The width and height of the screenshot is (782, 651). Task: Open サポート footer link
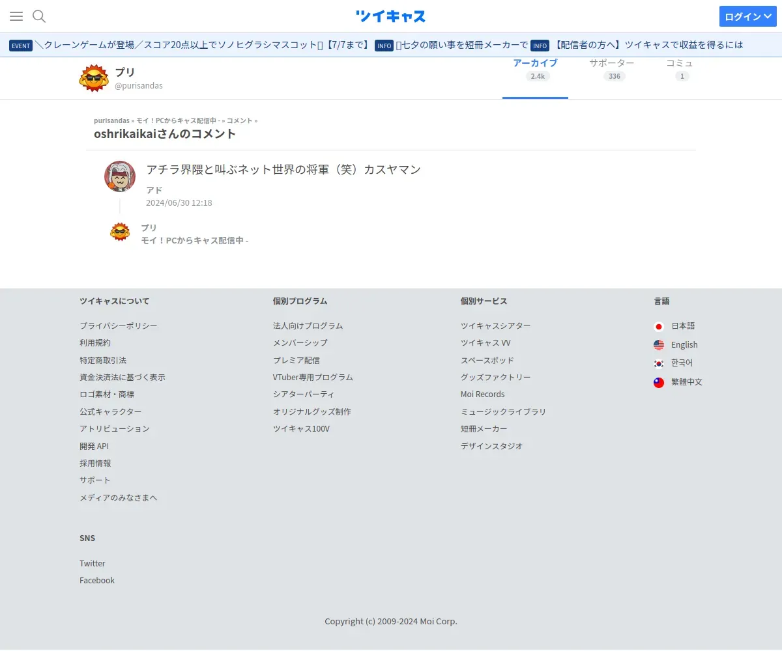[95, 480]
